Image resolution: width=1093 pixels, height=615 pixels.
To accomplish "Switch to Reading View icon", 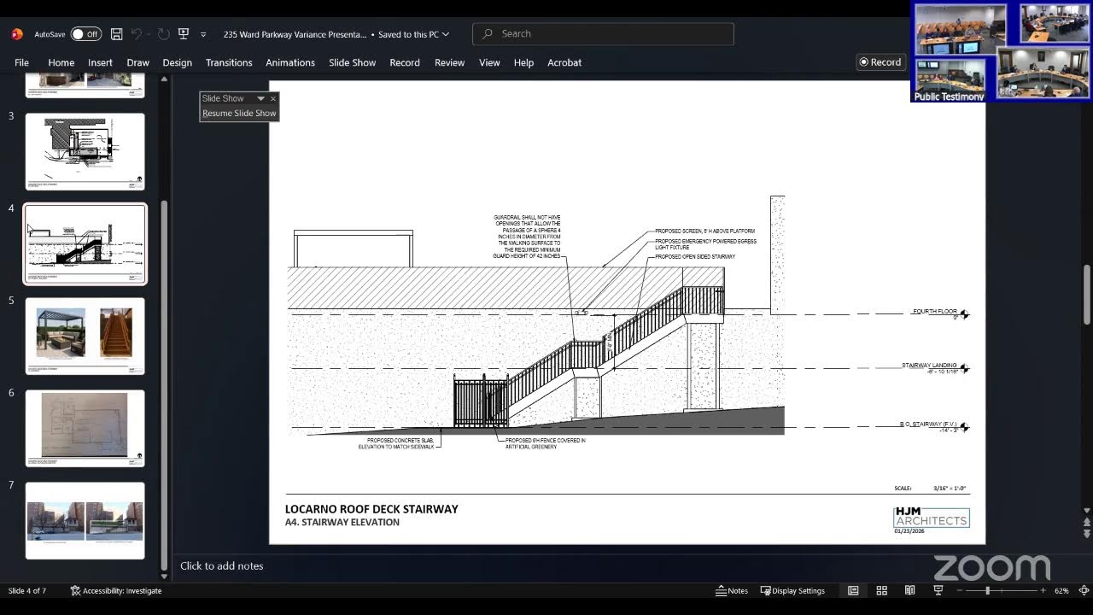I will click(x=909, y=591).
